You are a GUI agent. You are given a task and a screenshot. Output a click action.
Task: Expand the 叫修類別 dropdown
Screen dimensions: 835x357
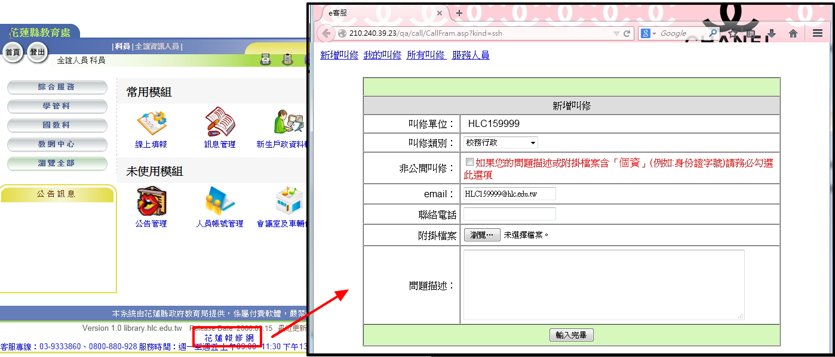coord(501,142)
